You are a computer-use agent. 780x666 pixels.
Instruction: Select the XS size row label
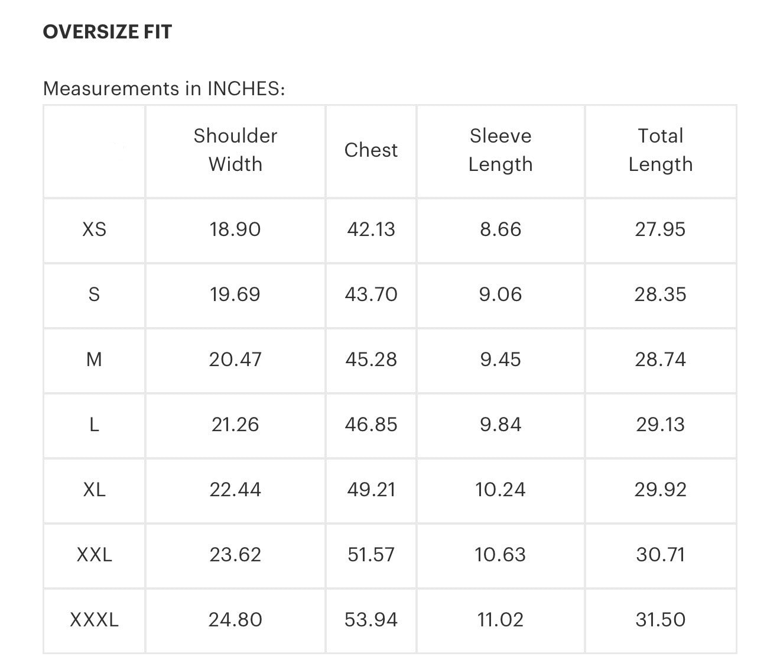point(95,229)
